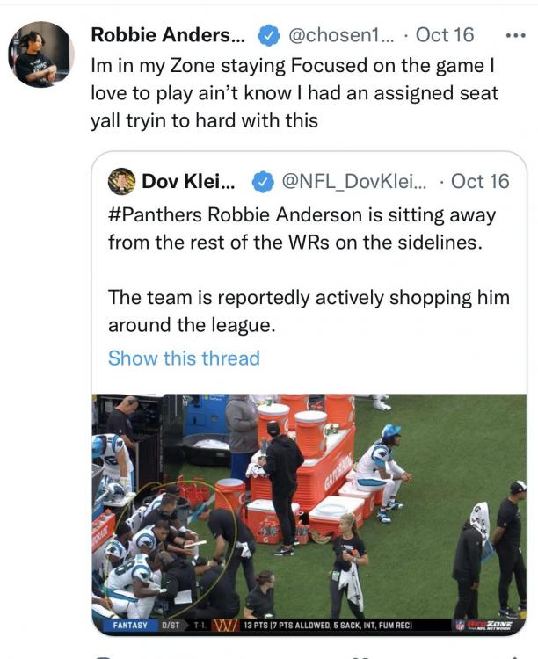The height and width of the screenshot is (659, 538).
Task: Click the quoted tweet's Oct 16 date
Action: click(x=480, y=182)
